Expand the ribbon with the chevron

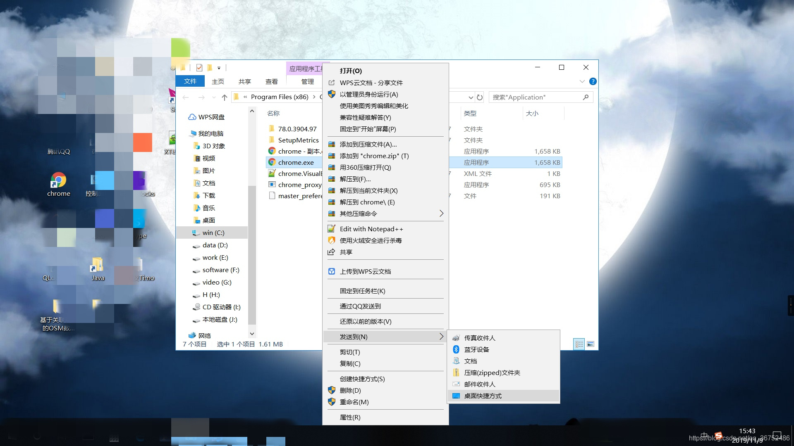click(x=582, y=81)
